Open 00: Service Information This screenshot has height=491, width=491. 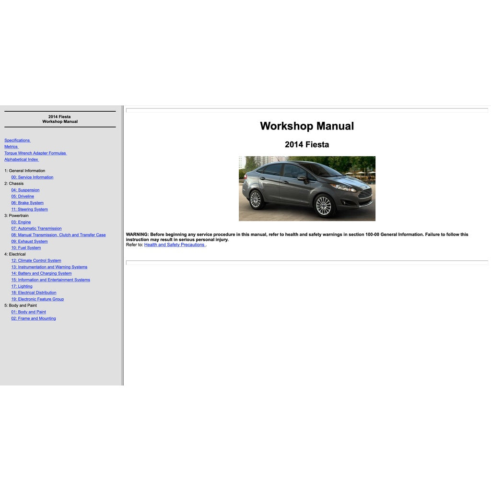point(32,177)
